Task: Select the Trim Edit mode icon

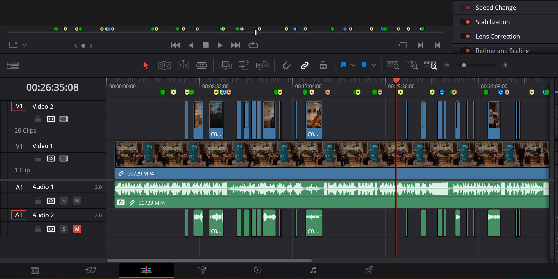Action: click(164, 65)
